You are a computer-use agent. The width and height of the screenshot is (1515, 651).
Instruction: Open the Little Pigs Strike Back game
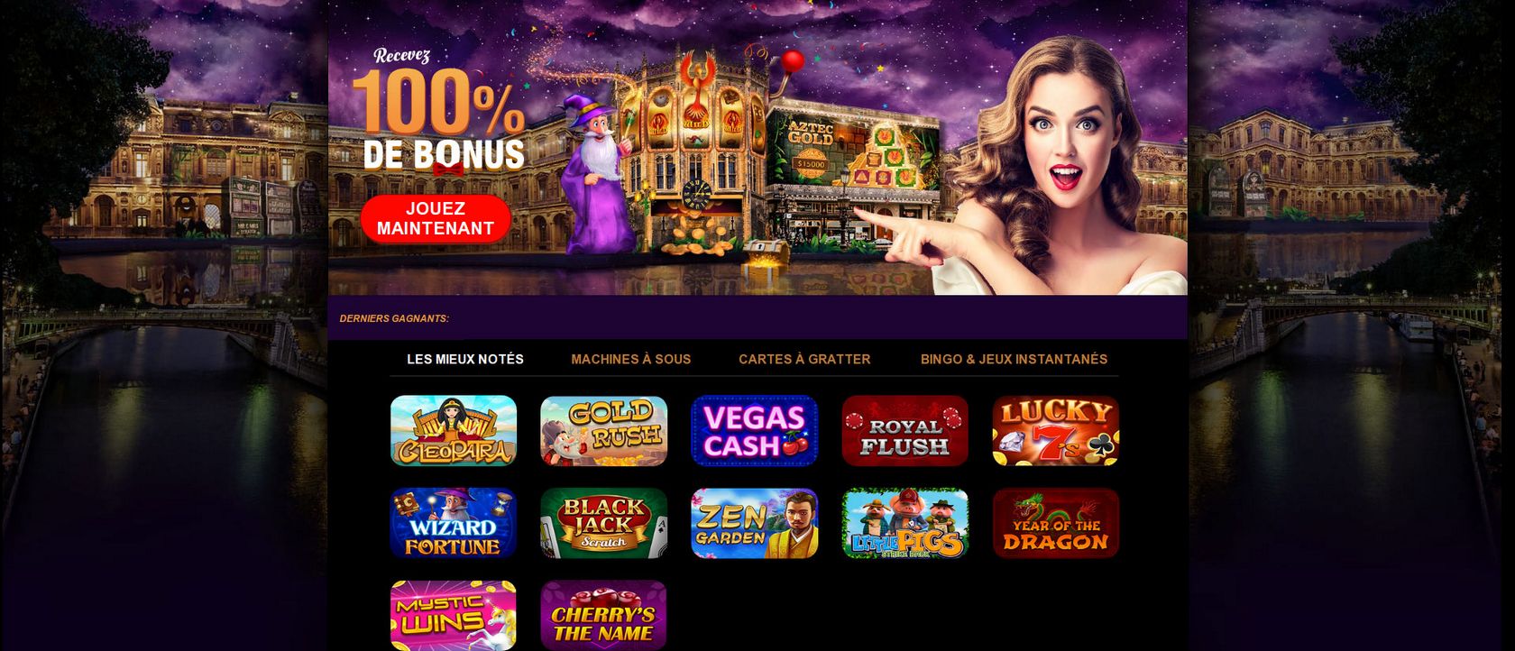pos(904,524)
